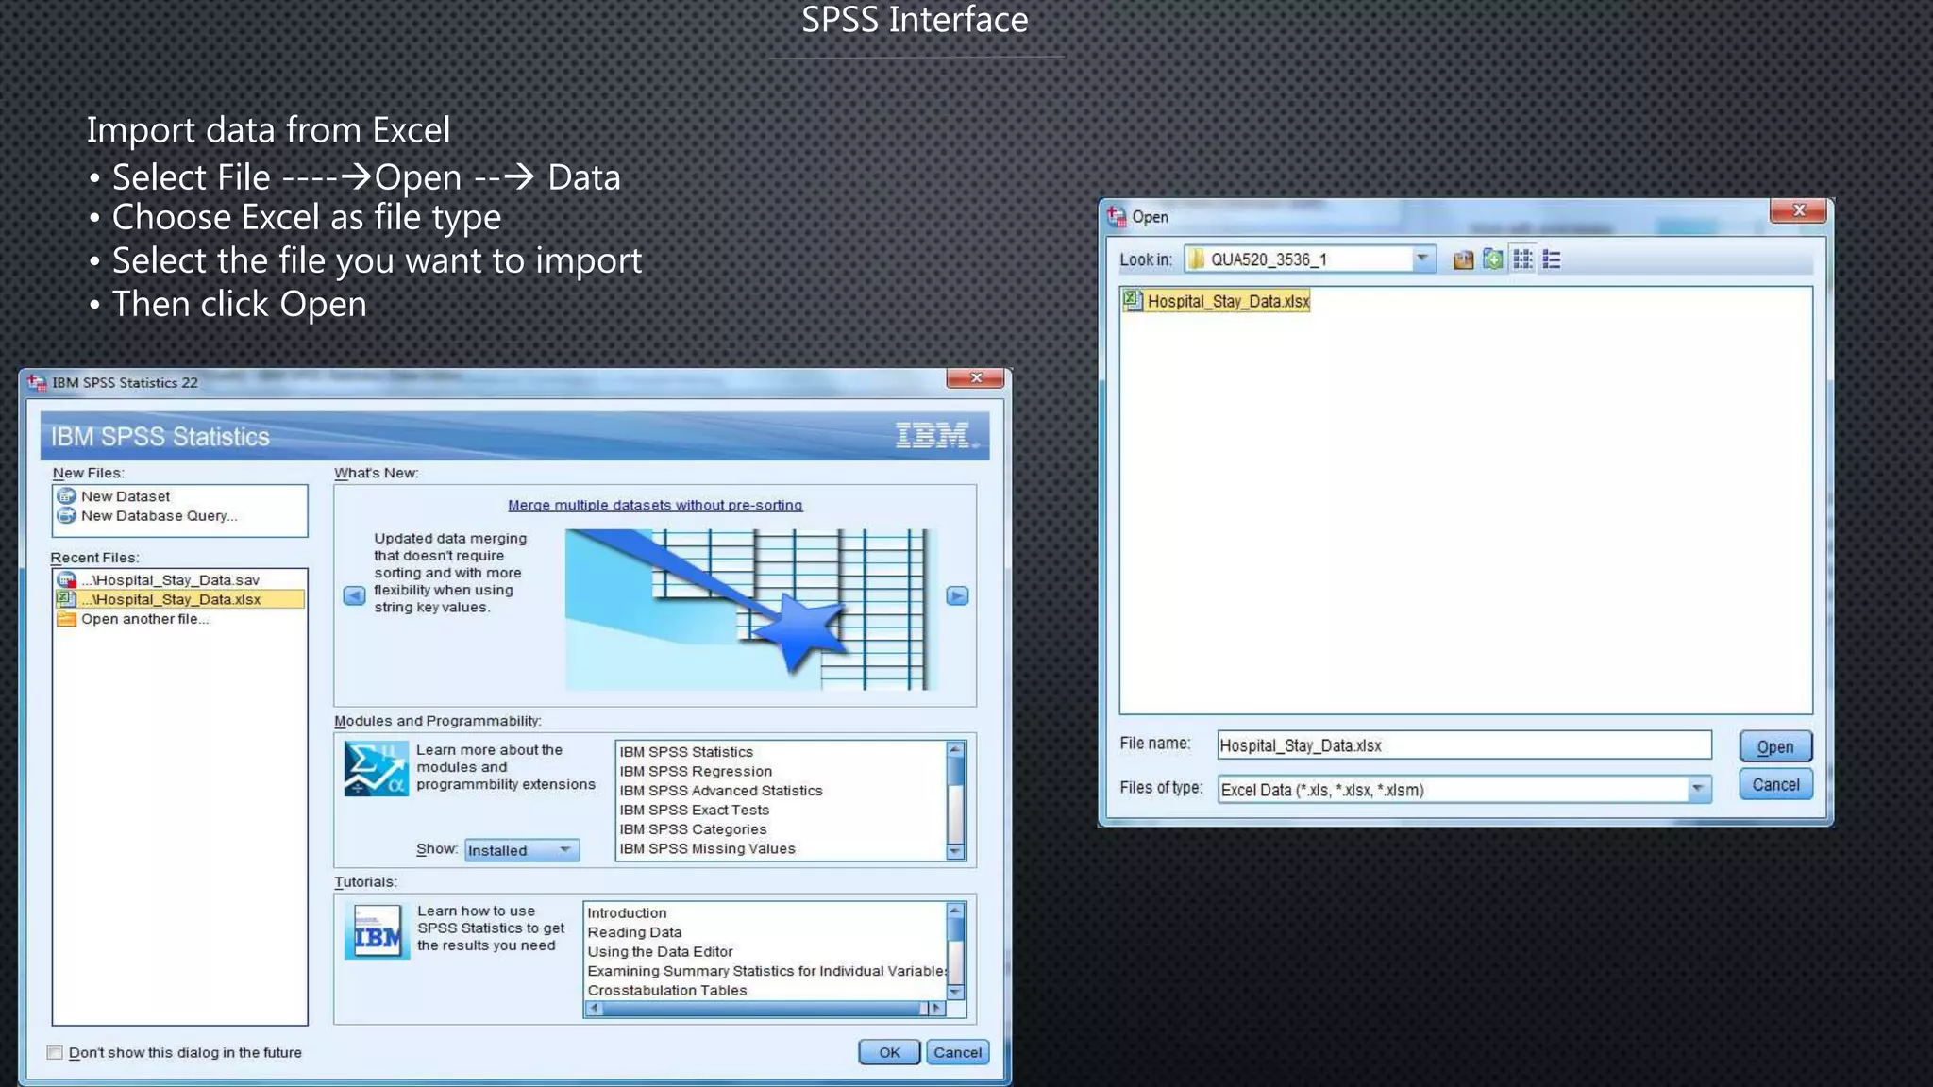
Task: Click the Up one level folder icon
Action: coord(1463,260)
